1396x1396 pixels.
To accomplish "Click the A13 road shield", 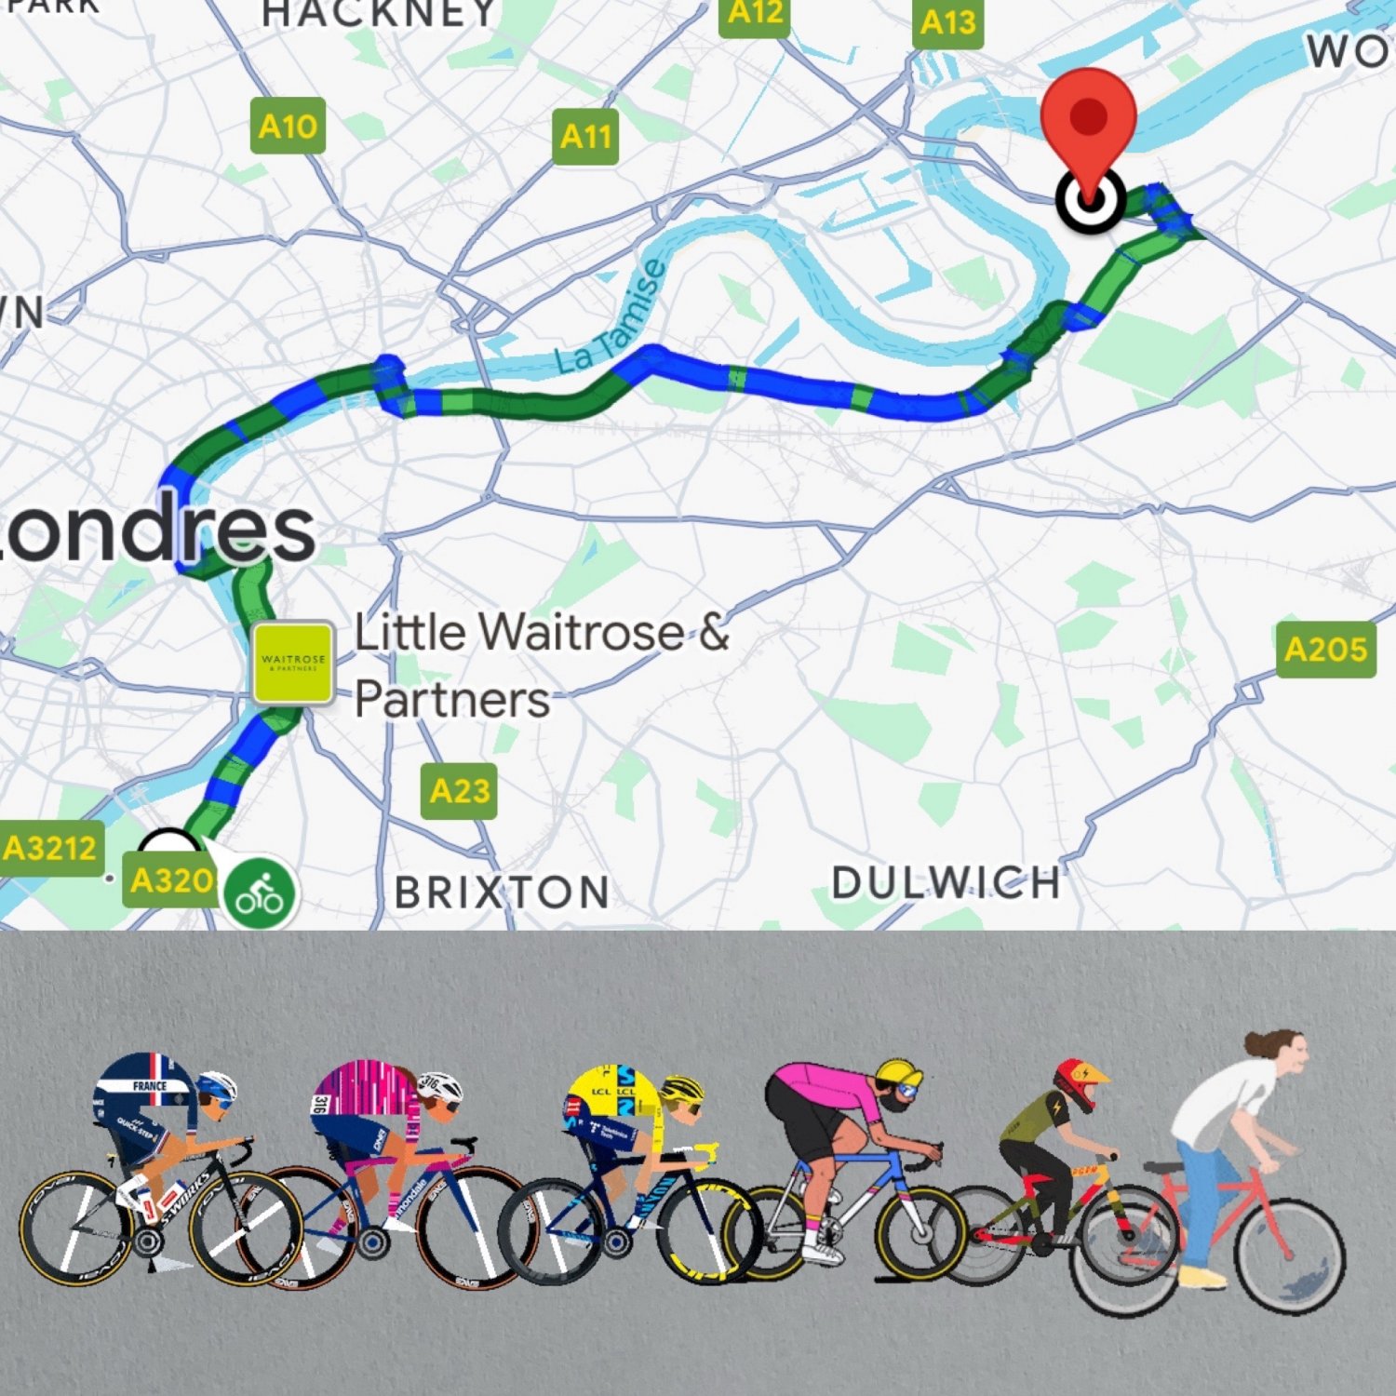I will [x=947, y=22].
